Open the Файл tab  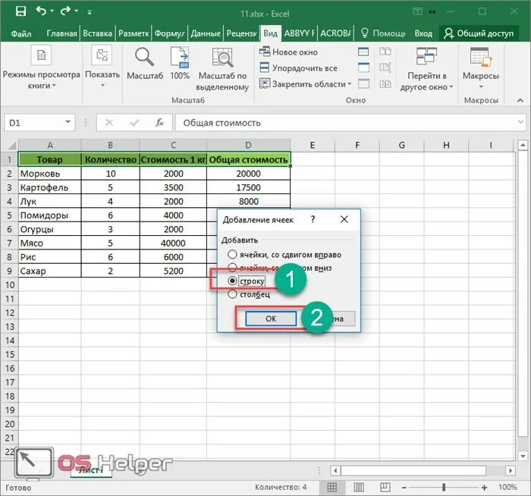21,33
